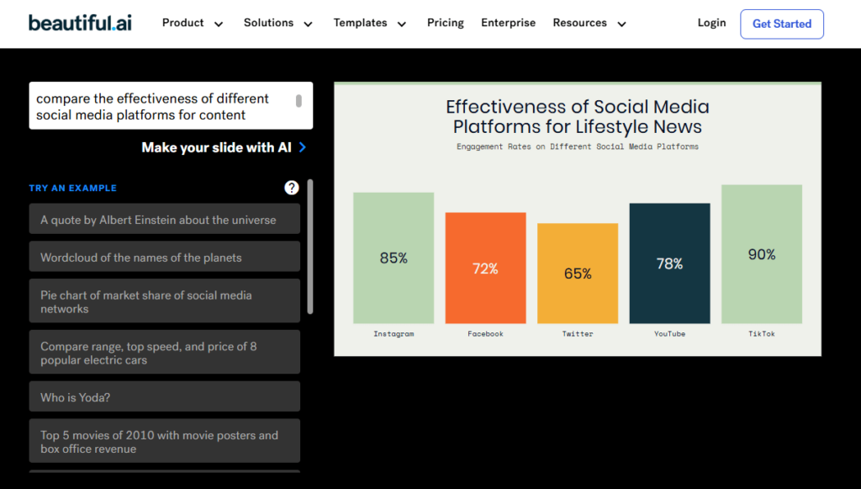
Task: Click the help question mark icon
Action: pos(292,188)
